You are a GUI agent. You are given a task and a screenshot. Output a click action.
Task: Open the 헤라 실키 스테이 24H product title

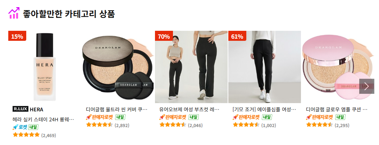(43, 119)
